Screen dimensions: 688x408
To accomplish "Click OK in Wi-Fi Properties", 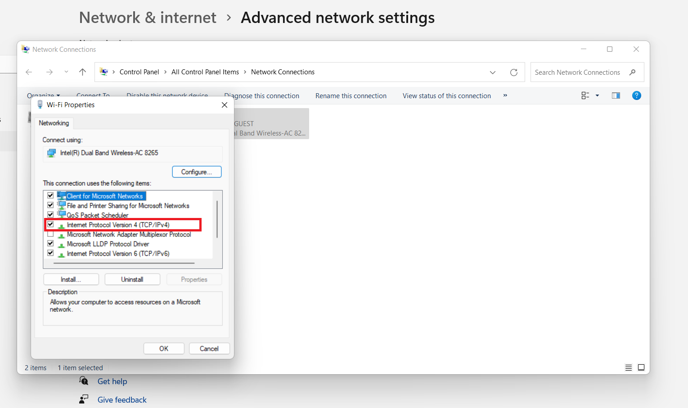I will pos(164,349).
